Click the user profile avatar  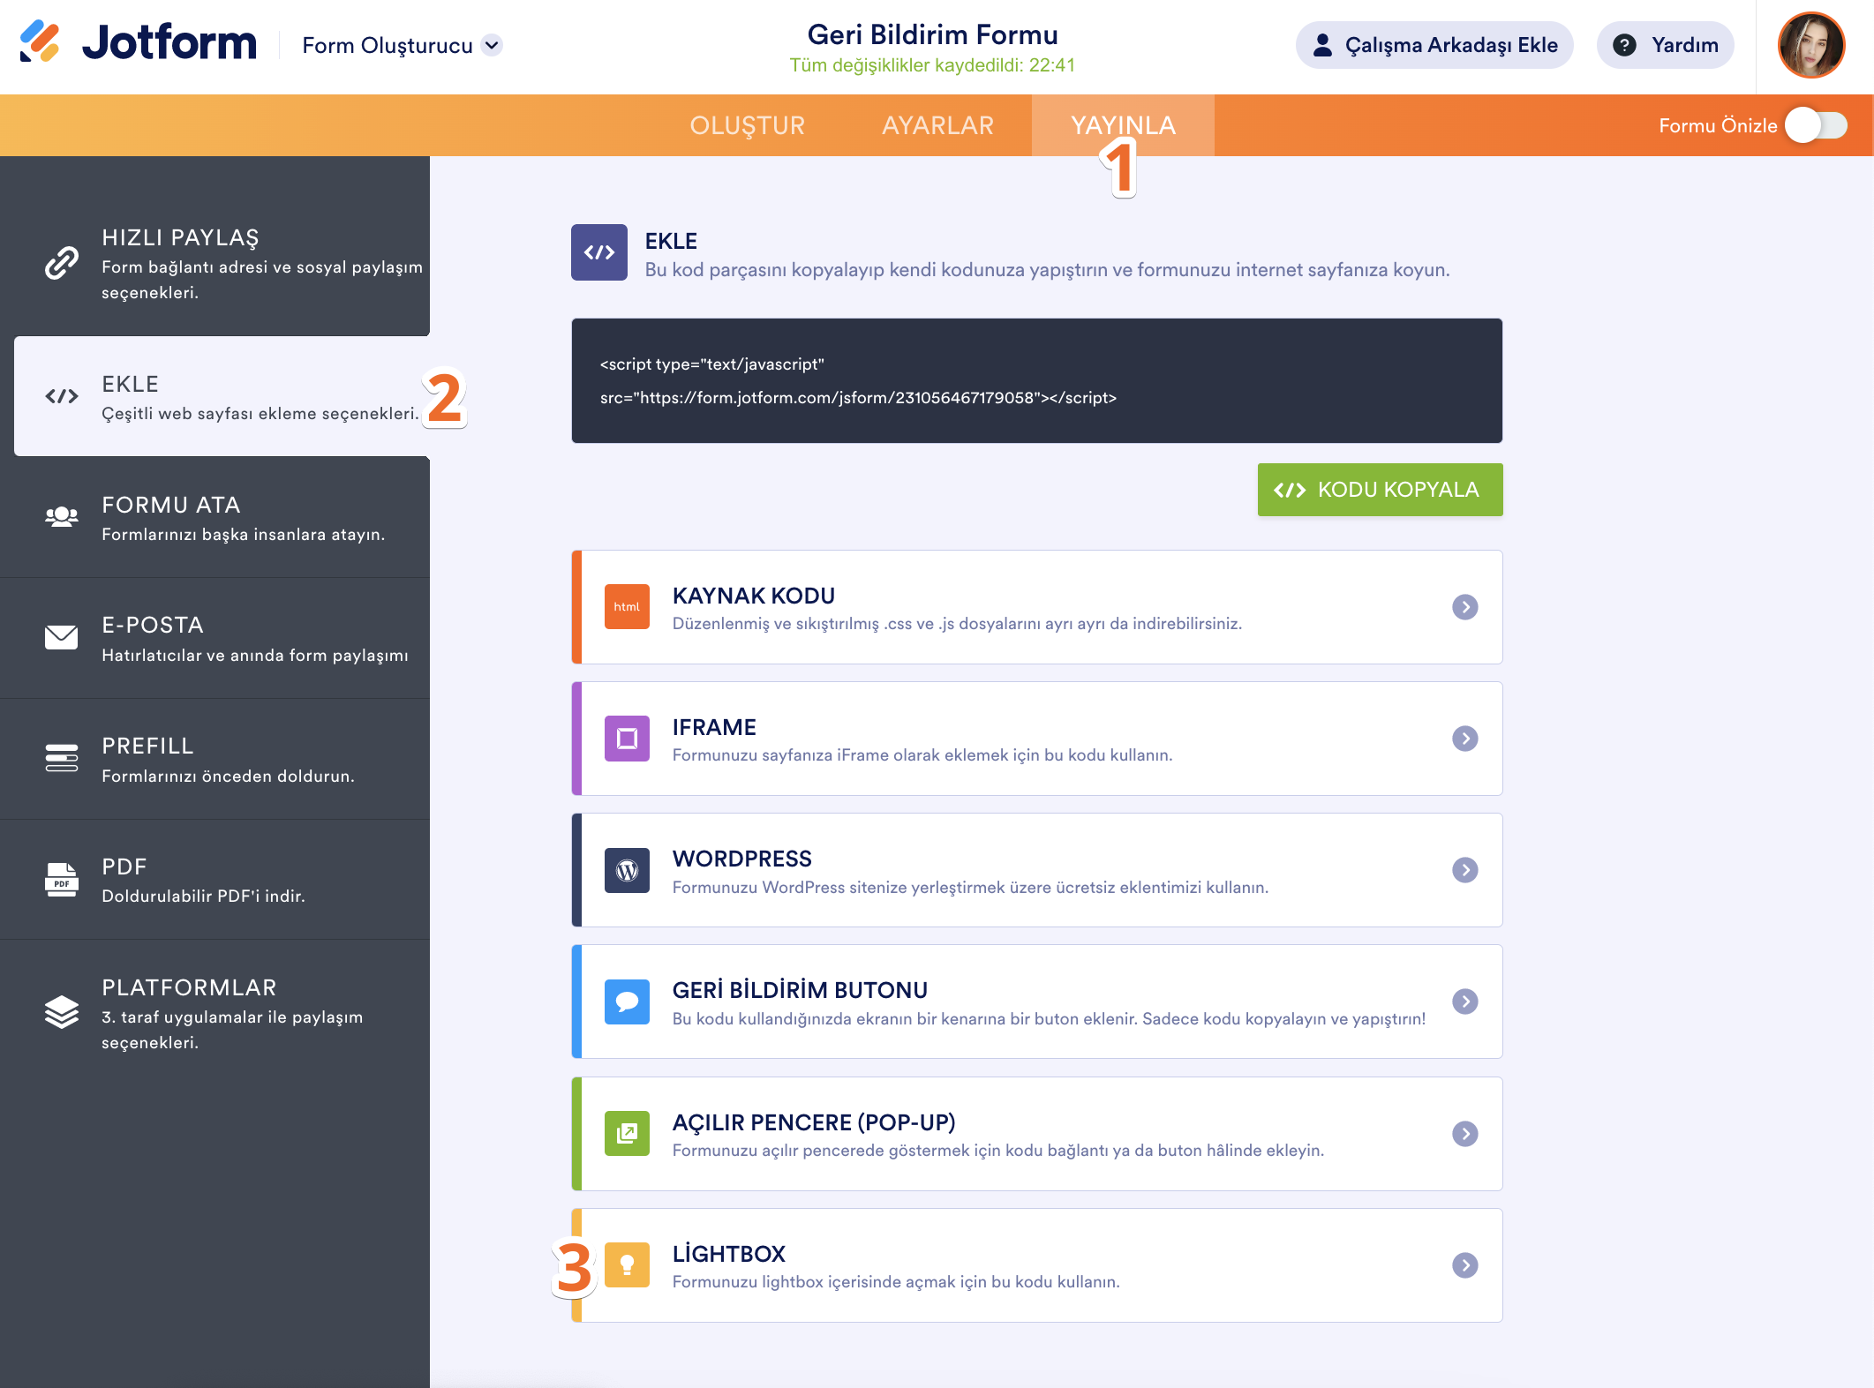pyautogui.click(x=1810, y=45)
